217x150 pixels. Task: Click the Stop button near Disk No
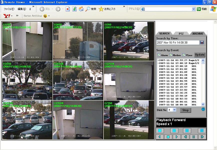[x=185, y=110]
